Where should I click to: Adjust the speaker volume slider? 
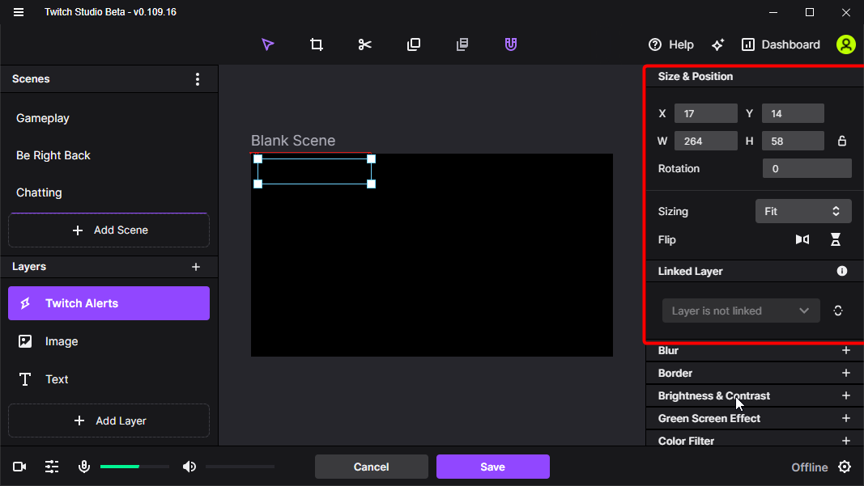point(239,467)
